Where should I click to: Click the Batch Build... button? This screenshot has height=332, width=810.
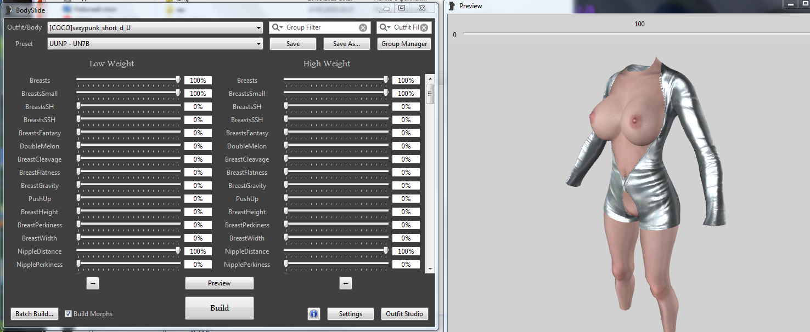[35, 314]
